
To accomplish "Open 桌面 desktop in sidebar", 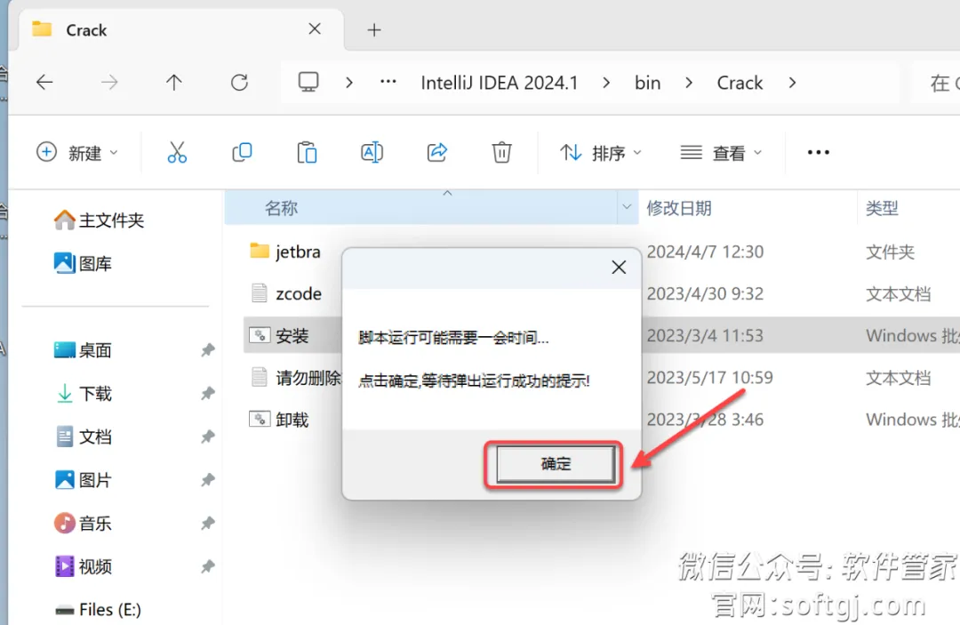I will pyautogui.click(x=83, y=350).
